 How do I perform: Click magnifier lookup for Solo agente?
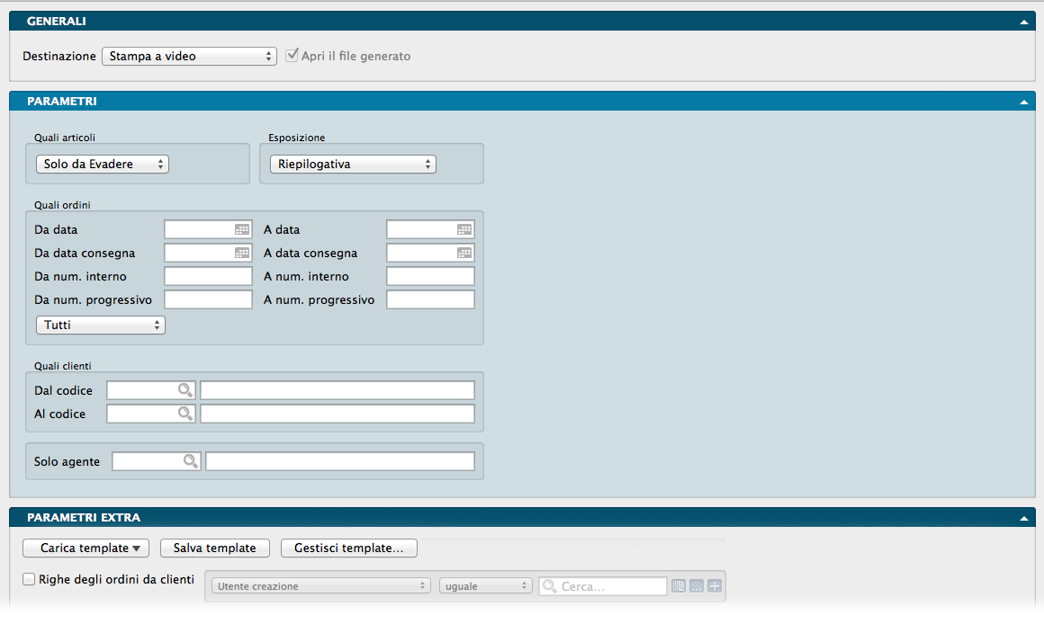tap(190, 461)
